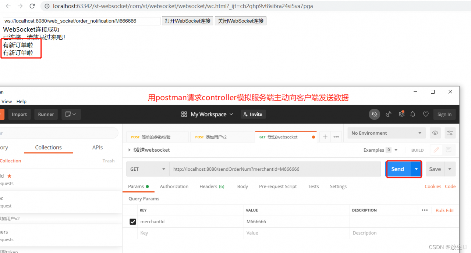
Task: Open comments icon
Action: 448,150
